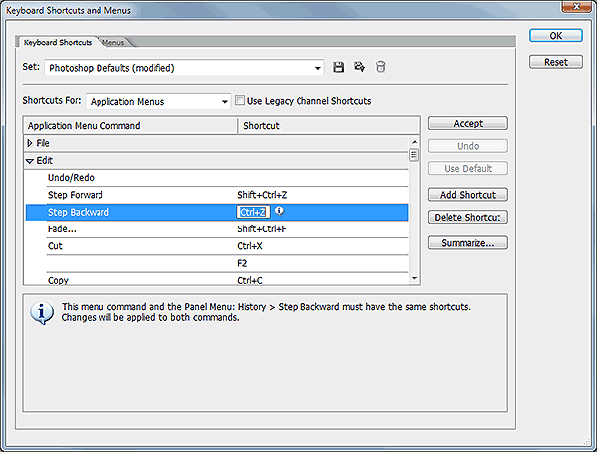
Task: Click the Ctrl+C shortcut cell
Action: coord(250,280)
